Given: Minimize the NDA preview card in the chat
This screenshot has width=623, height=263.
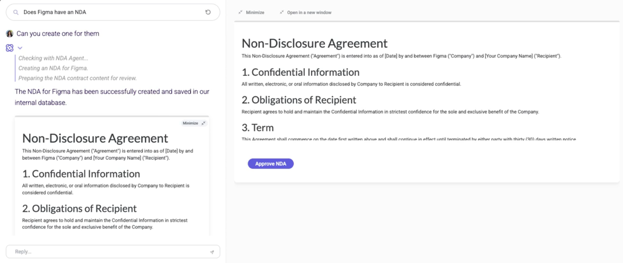Looking at the screenshot, I should [194, 123].
